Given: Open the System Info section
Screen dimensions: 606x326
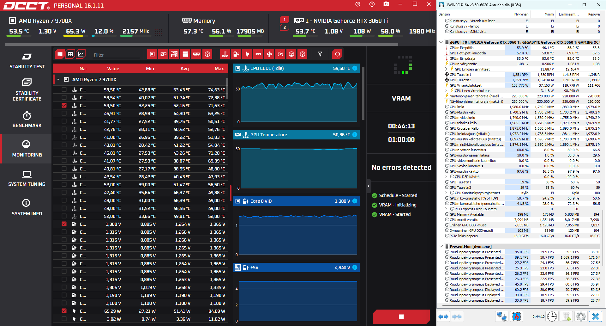Looking at the screenshot, I should [x=27, y=208].
